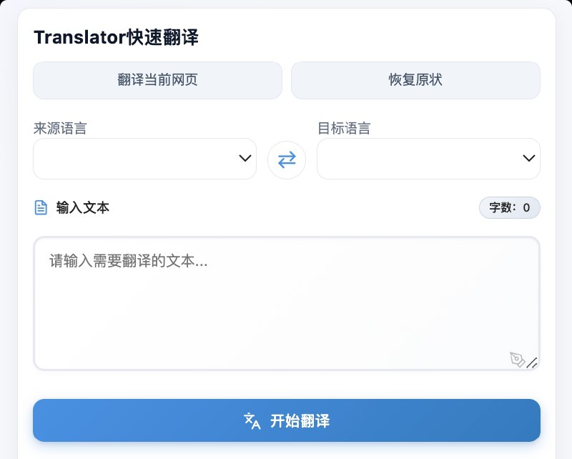
Task: Click the 请输入需要翻译的文本 placeholder area
Action: point(127,261)
